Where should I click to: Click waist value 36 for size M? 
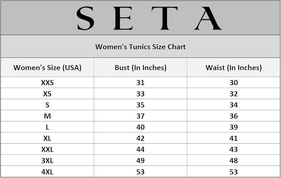click(234, 116)
